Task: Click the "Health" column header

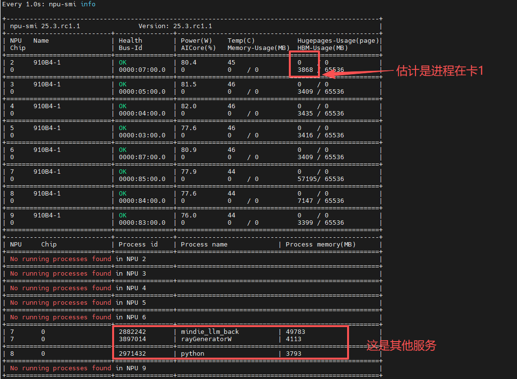Action: tap(130, 41)
